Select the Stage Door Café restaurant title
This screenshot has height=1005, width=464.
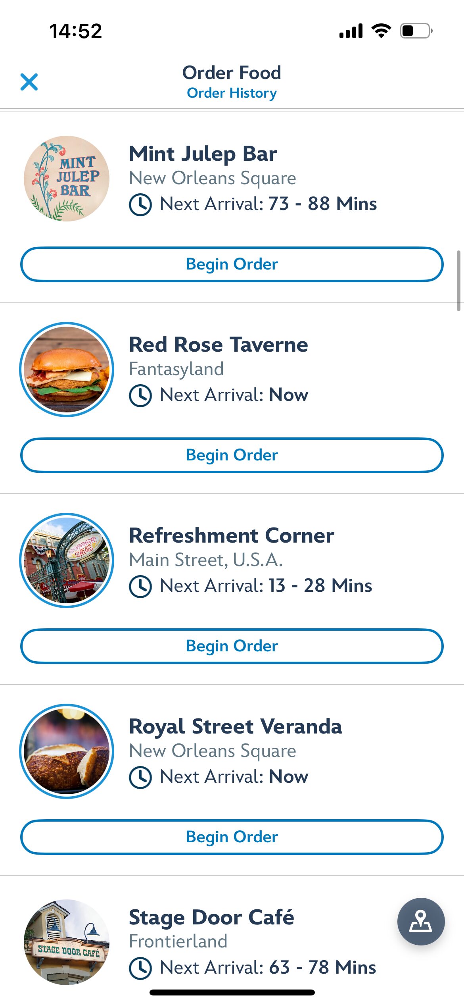pyautogui.click(x=211, y=918)
